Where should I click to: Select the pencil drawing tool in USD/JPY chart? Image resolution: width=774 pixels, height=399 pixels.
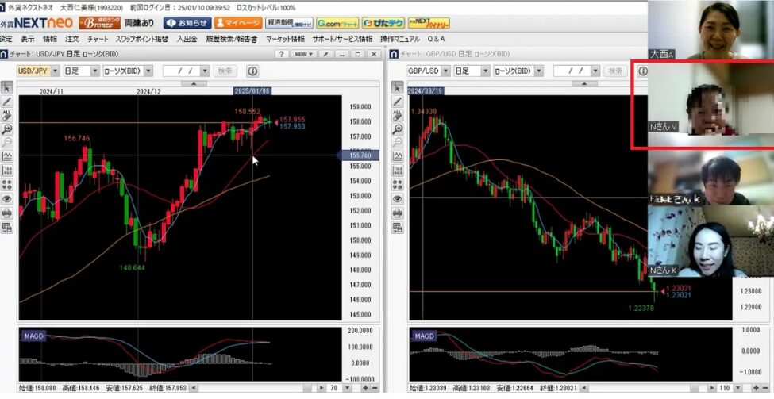pos(7,102)
